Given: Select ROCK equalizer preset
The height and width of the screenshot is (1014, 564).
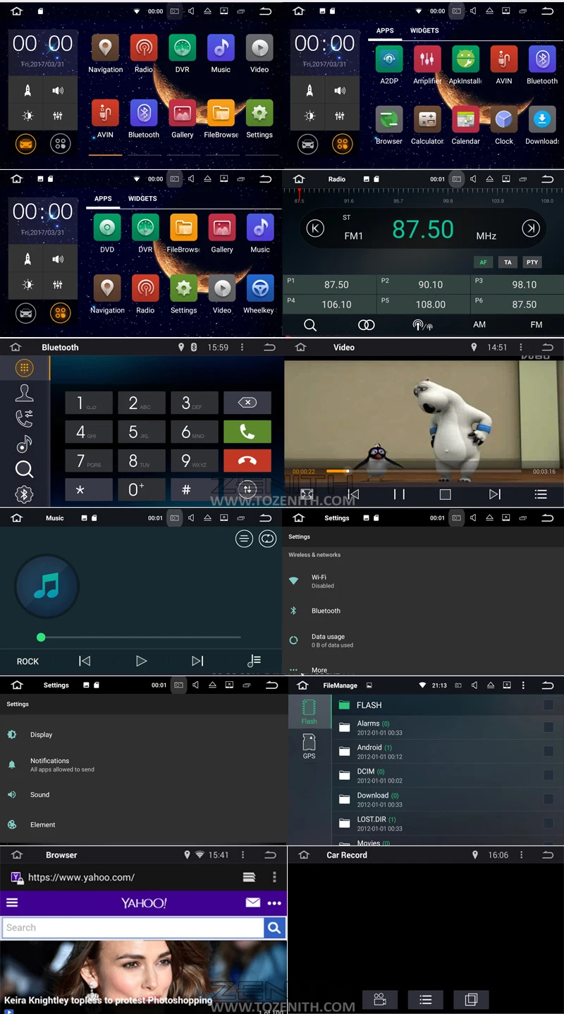Looking at the screenshot, I should (x=27, y=661).
